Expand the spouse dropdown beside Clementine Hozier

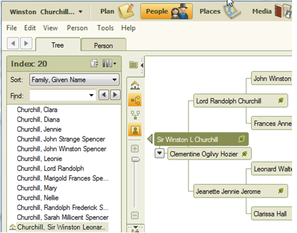coord(160,153)
